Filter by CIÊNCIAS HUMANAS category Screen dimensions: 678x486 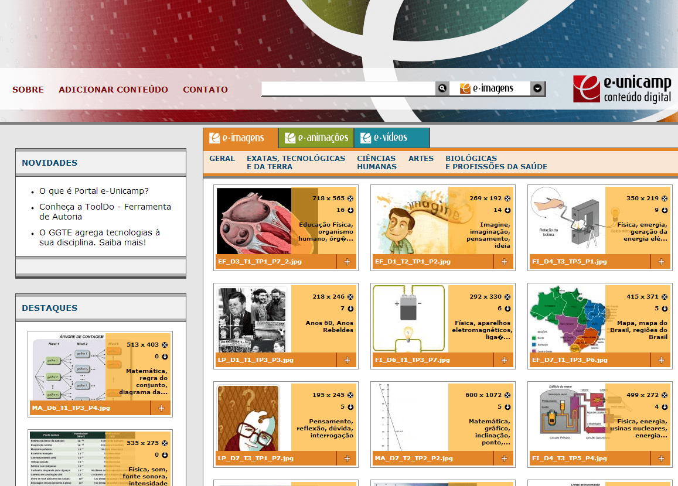click(x=377, y=162)
